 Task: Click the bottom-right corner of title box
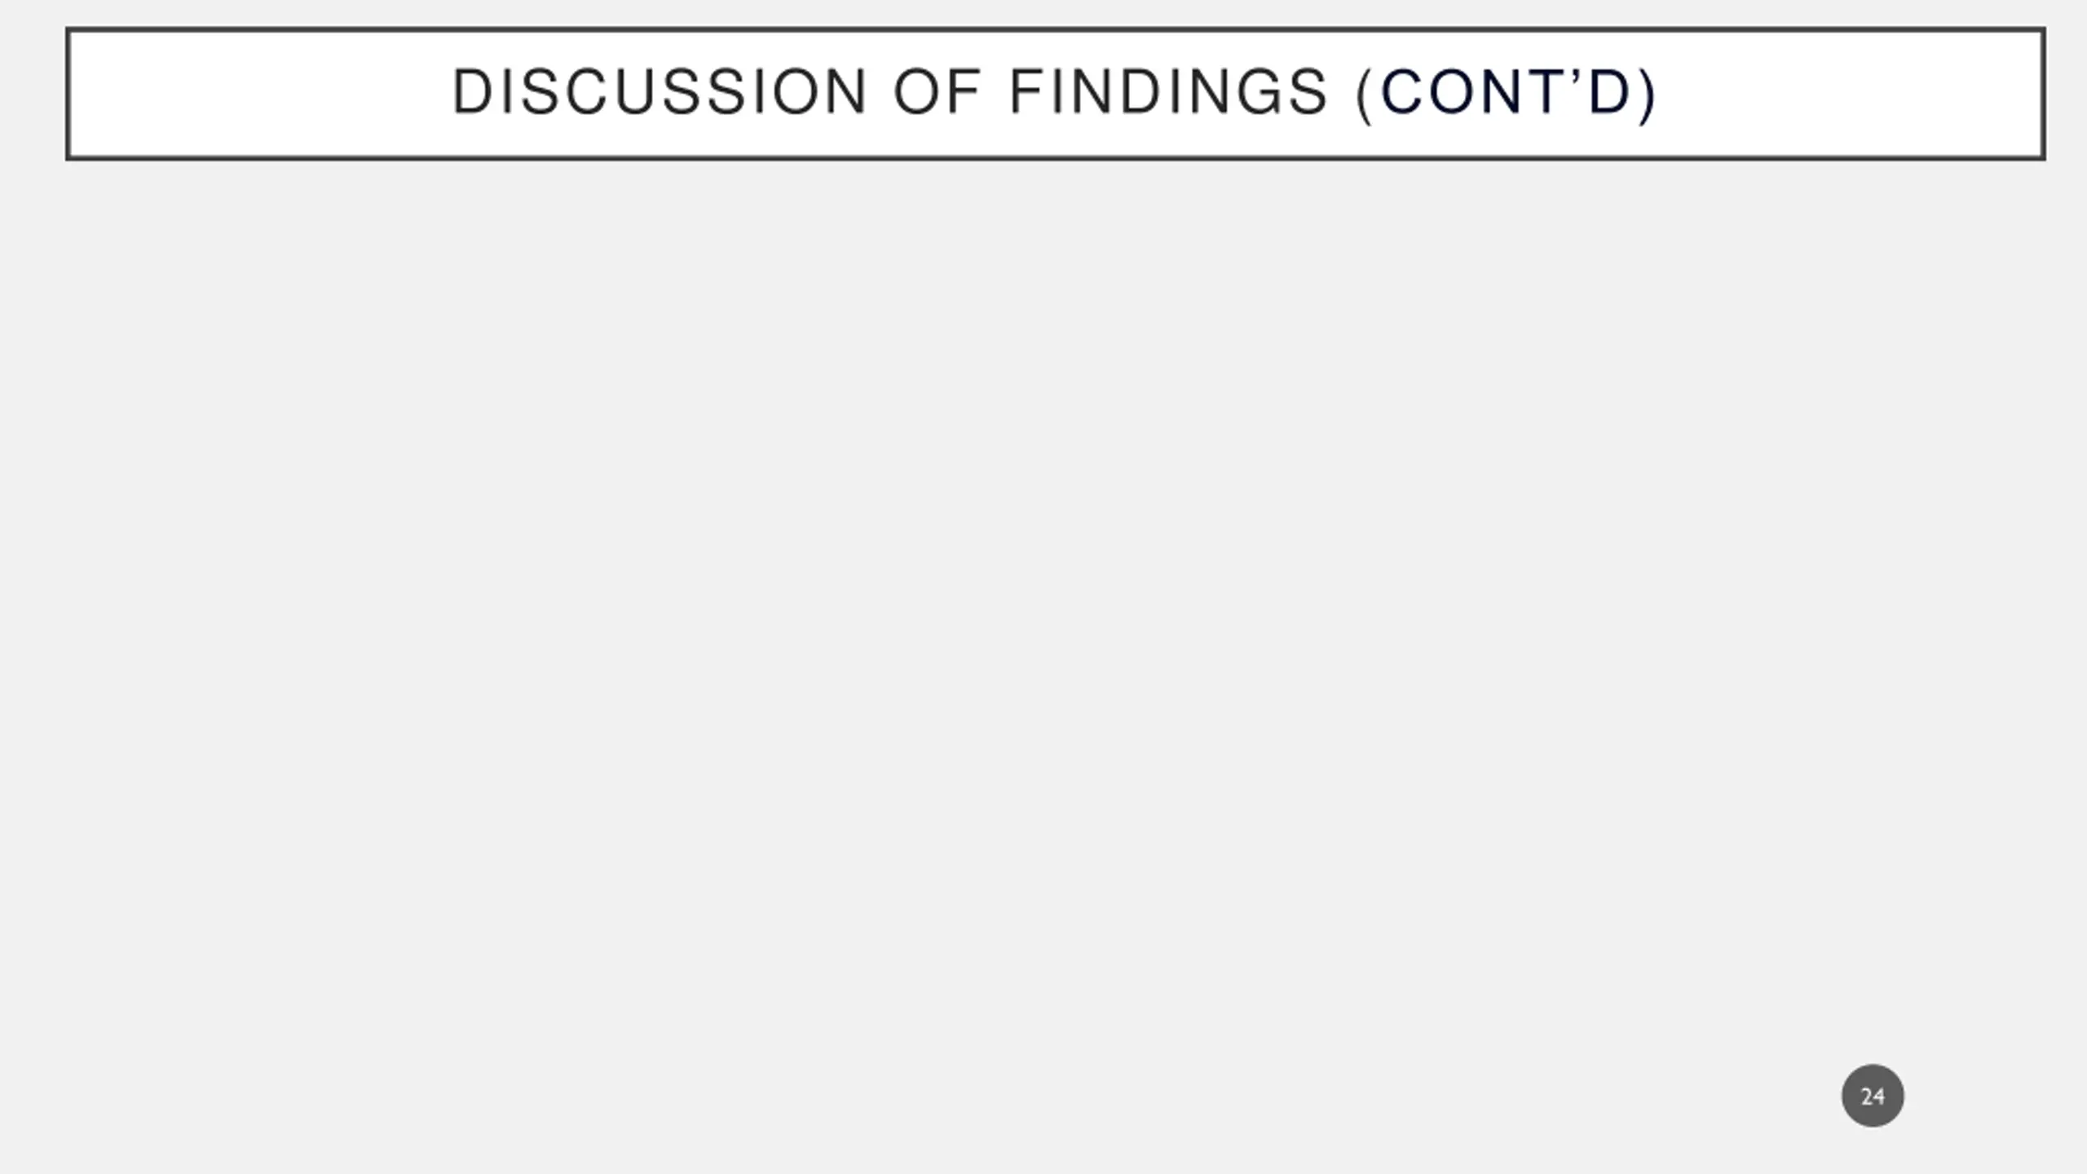click(x=2043, y=157)
